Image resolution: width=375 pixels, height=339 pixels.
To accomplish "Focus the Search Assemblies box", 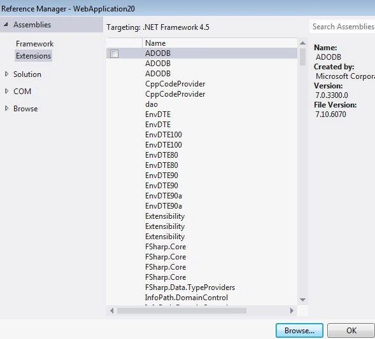I will 343,27.
